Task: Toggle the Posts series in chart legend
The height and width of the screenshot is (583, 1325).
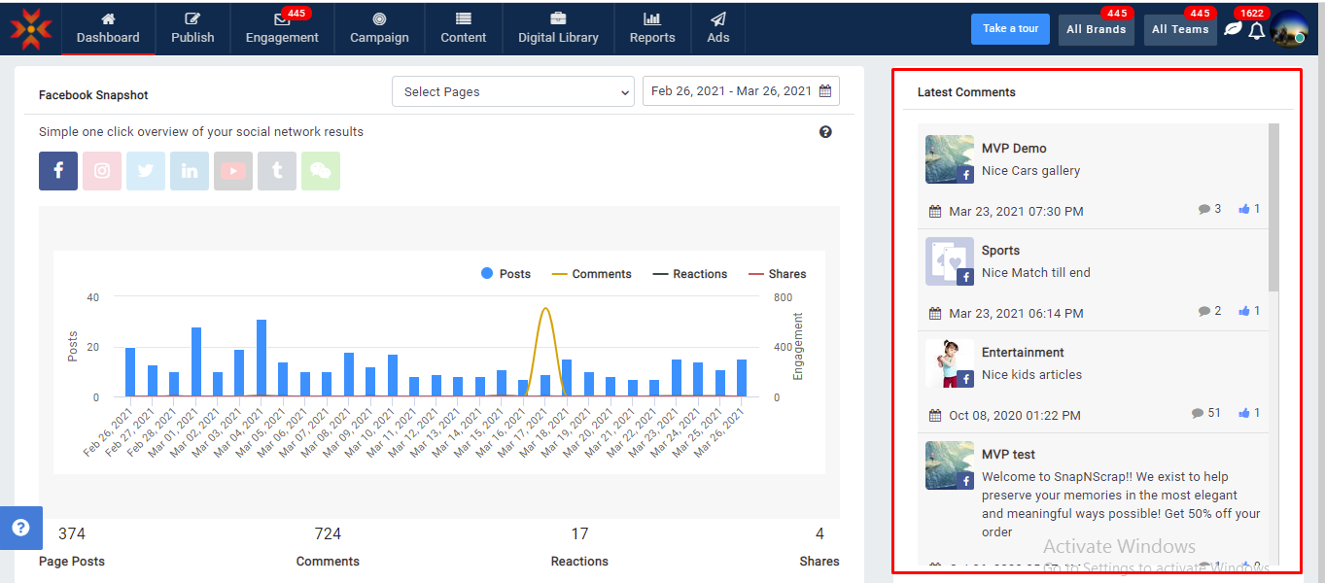Action: click(x=506, y=274)
